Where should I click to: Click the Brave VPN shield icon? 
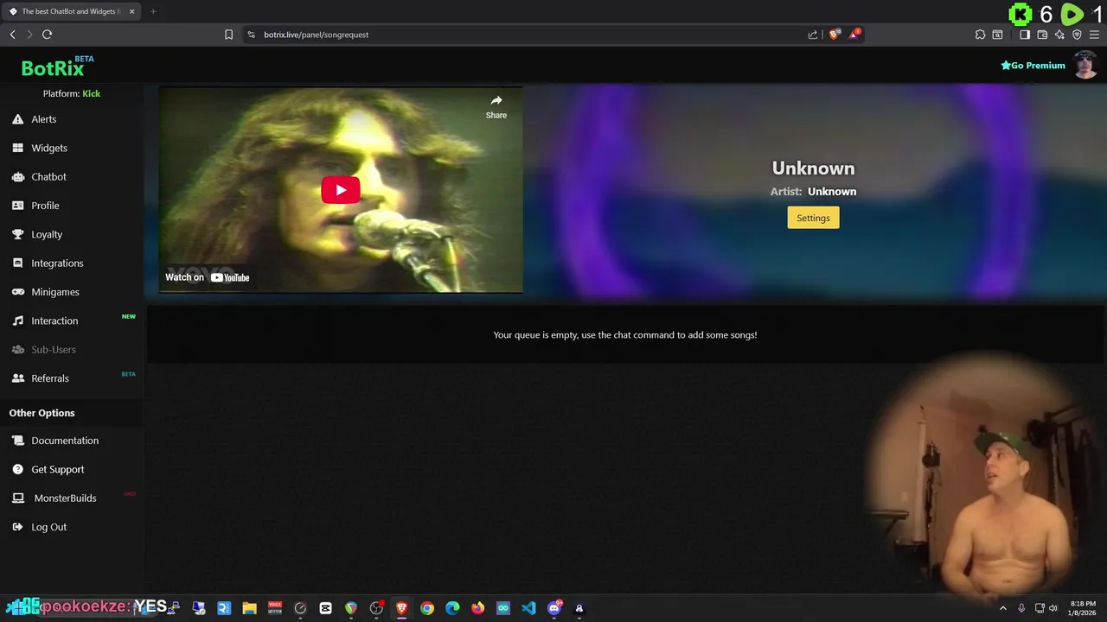coord(1077,35)
